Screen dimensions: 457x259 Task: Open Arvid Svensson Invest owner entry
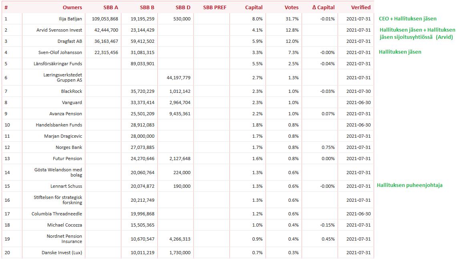(x=59, y=30)
